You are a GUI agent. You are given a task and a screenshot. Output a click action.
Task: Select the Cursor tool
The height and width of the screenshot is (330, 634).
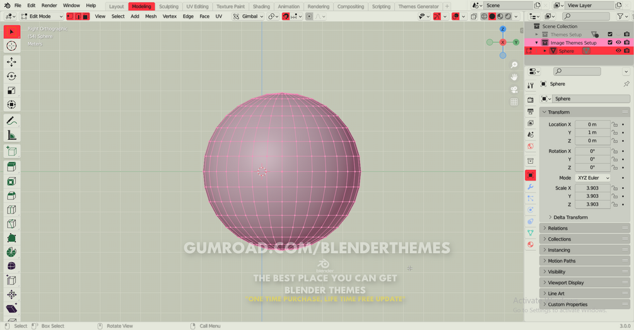(x=12, y=46)
